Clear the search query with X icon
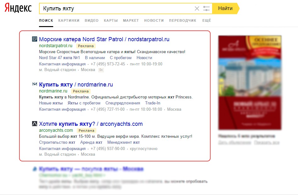 197,8
